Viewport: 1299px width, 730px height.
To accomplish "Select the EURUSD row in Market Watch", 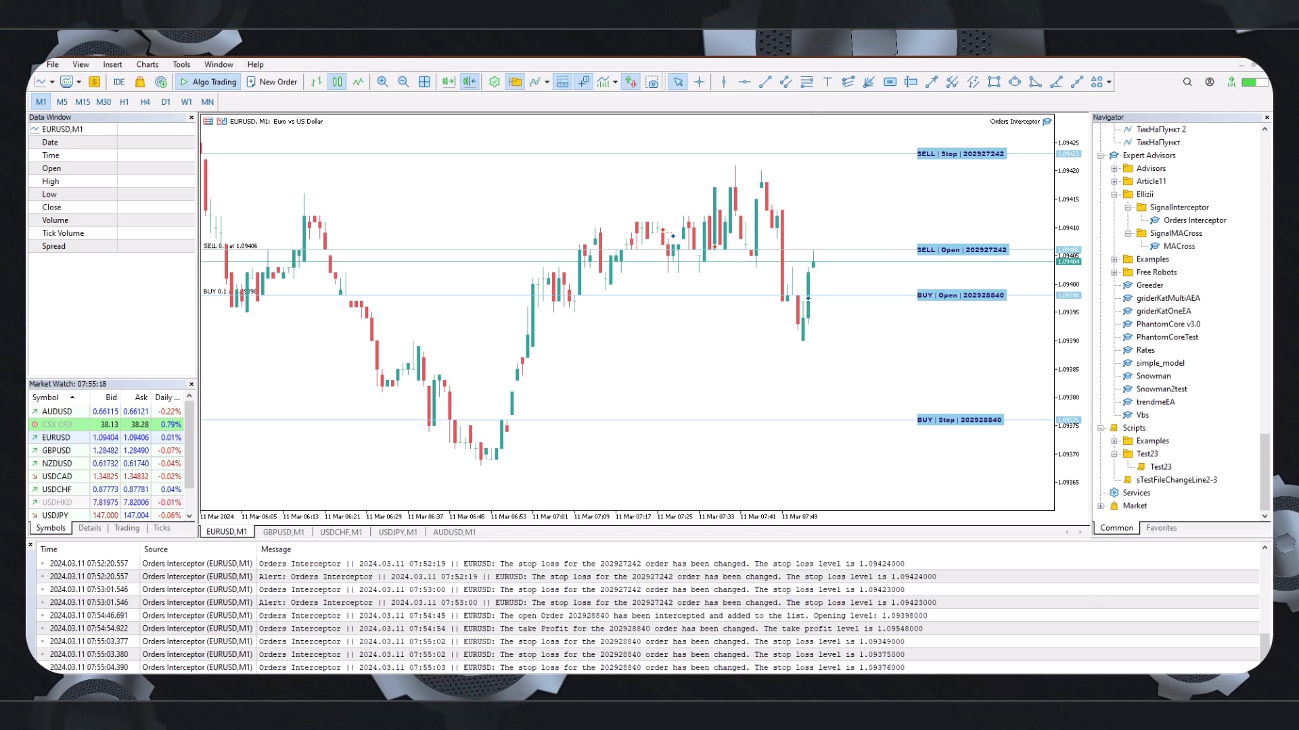I will coord(57,437).
